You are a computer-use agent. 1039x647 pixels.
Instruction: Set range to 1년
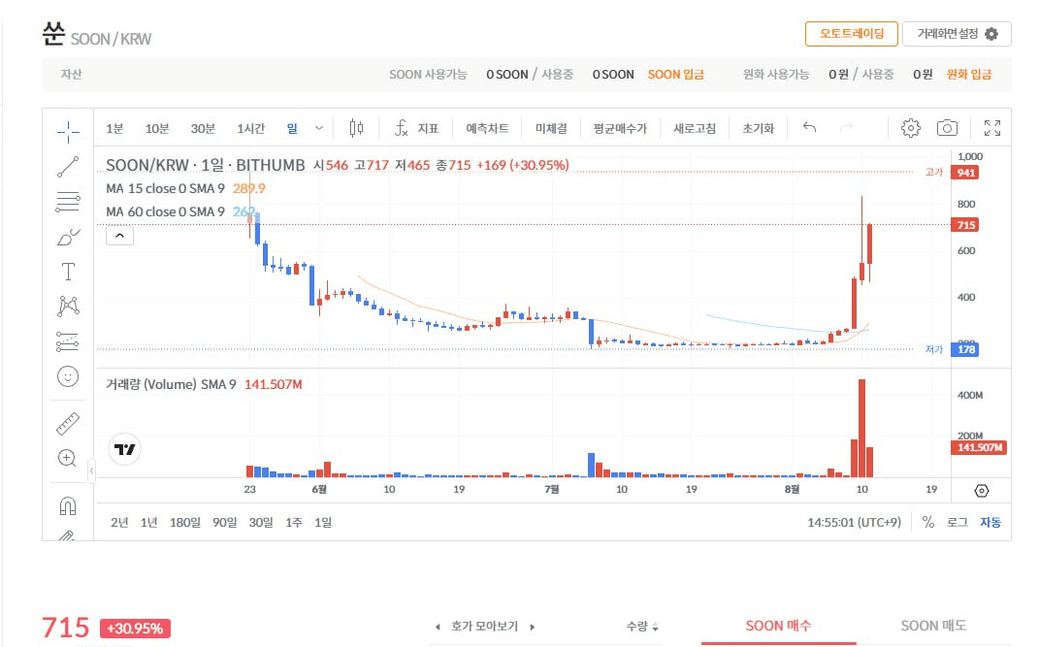tap(149, 523)
